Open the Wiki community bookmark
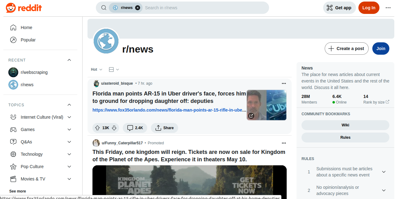This screenshot has height=199, width=398. pyautogui.click(x=345, y=125)
